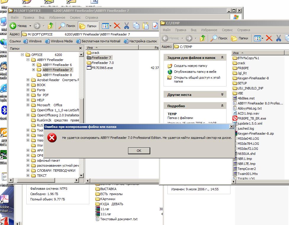Click red Delete icon in M:\SOFT window
The height and width of the screenshot is (225, 289).
tap(117, 26)
